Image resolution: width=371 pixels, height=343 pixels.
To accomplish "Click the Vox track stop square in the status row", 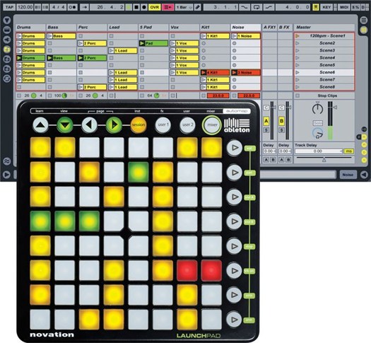I will click(173, 95).
